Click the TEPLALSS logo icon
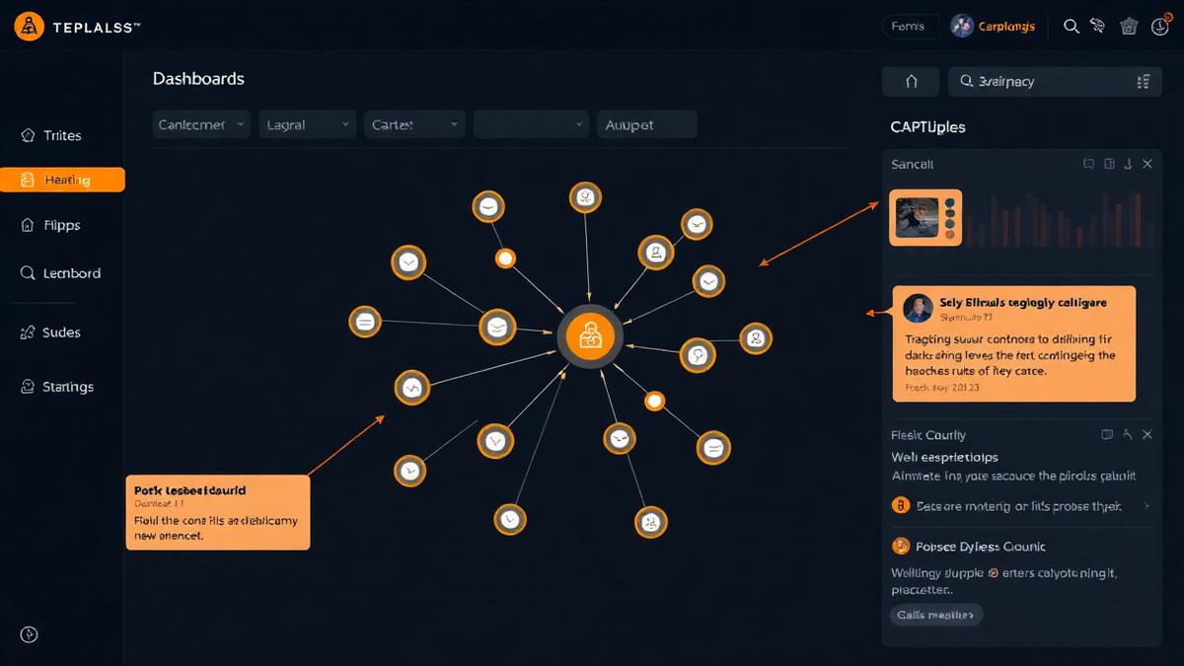 point(30,27)
